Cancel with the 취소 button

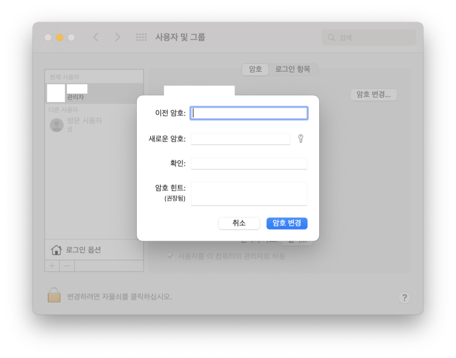[239, 224]
